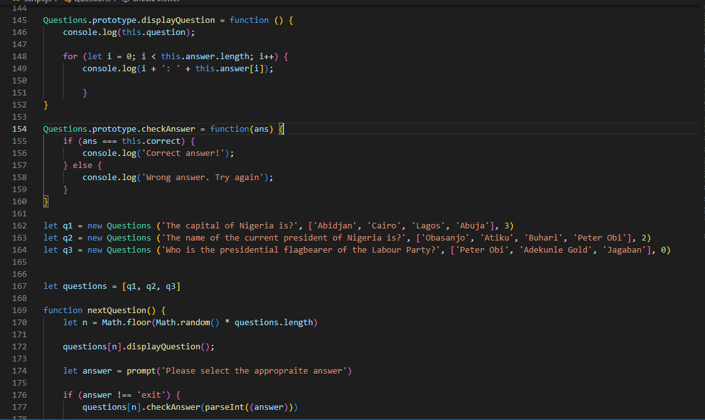This screenshot has height=420, width=705.
Task: Click the closing brace on line 151
Action: pos(85,93)
